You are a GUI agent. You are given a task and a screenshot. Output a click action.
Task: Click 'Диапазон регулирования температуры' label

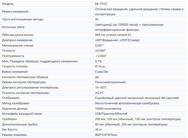[30, 87]
